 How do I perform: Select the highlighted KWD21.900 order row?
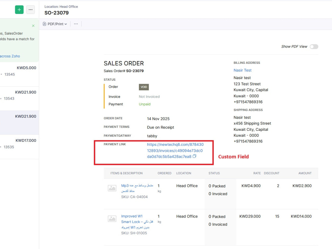click(x=19, y=123)
